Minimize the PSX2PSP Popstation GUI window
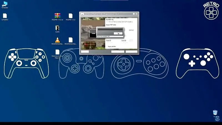This screenshot has width=222, height=125. pyautogui.click(x=134, y=14)
